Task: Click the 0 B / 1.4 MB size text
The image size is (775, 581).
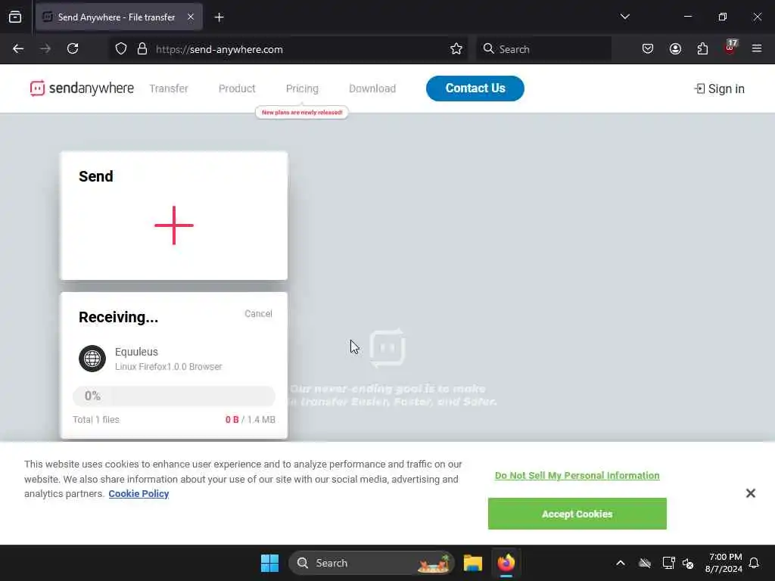Action: (250, 419)
